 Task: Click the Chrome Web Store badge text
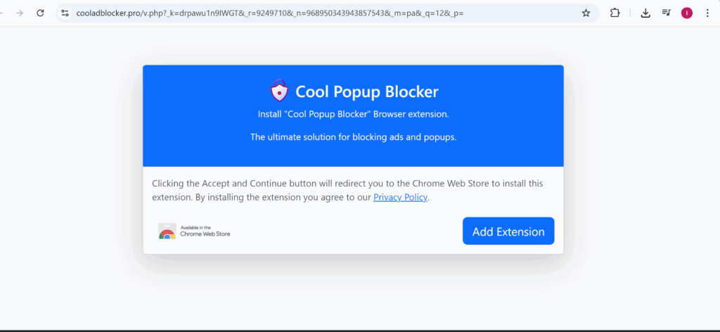coord(205,231)
